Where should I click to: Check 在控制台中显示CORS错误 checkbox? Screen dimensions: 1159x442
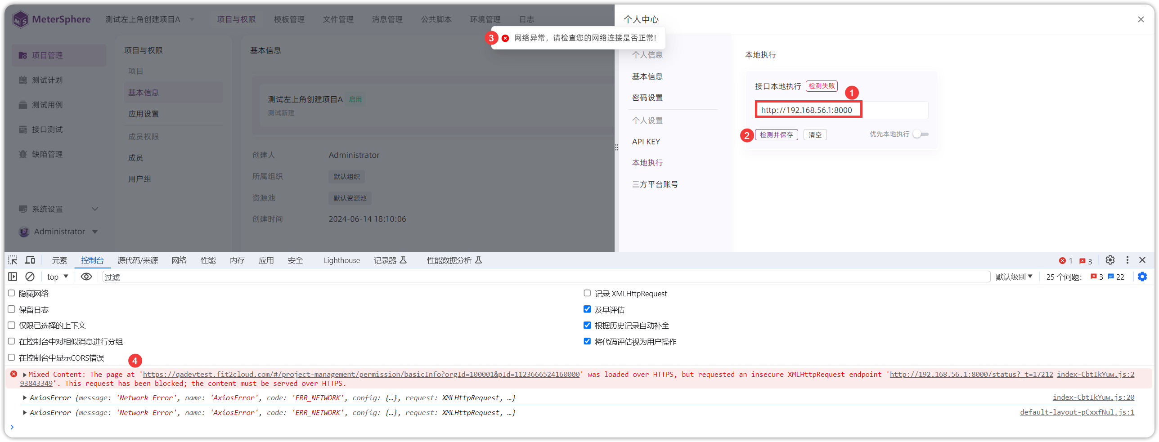[x=12, y=357]
